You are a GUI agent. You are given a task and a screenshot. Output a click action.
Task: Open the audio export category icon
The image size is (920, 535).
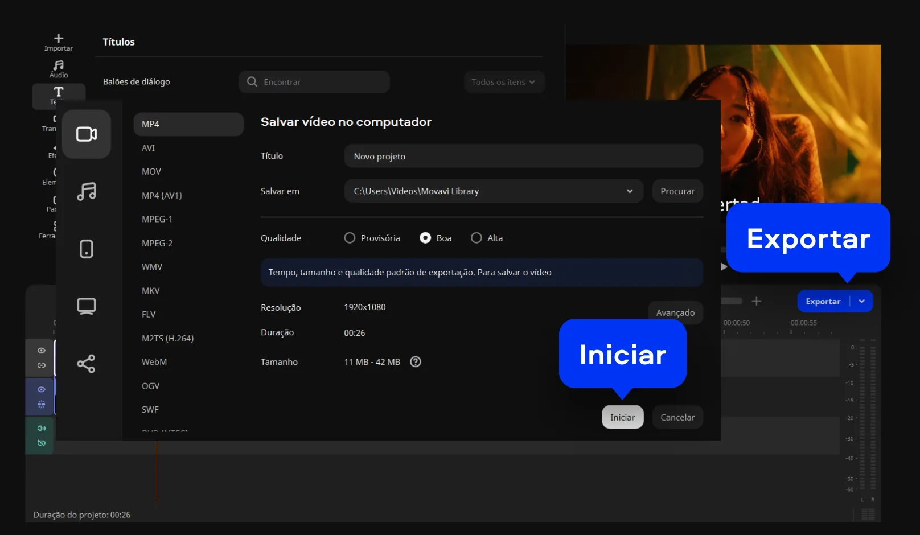87,191
